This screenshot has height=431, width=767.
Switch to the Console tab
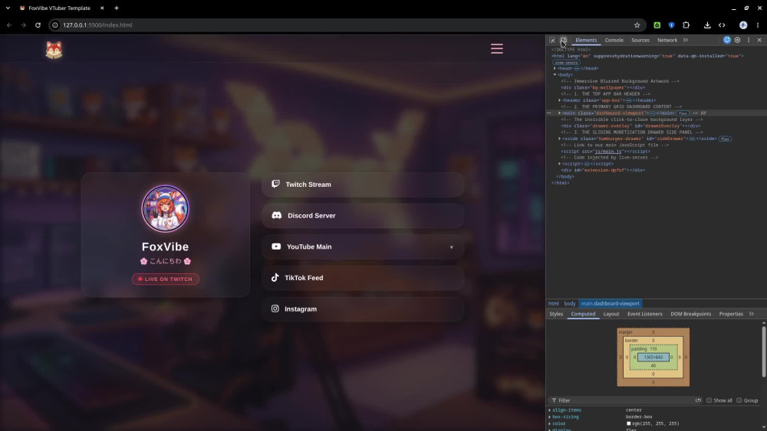pyautogui.click(x=614, y=40)
